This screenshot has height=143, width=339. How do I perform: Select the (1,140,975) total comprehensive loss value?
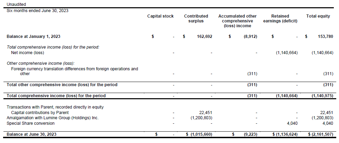[x=322, y=95]
